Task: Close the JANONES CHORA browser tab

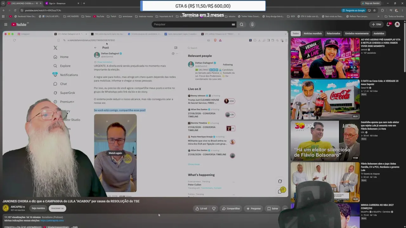Action: 40,3
